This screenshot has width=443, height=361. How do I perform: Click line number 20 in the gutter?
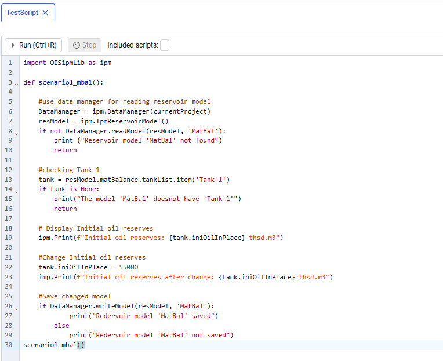click(x=9, y=247)
